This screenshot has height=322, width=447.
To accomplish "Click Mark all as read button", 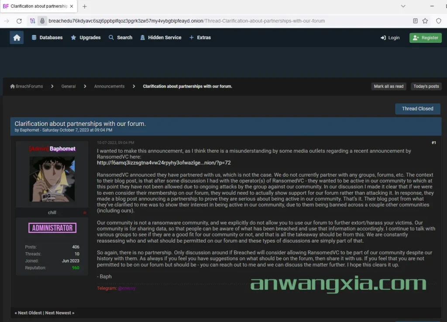I will (x=389, y=86).
